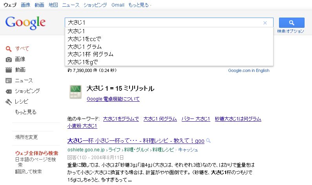Select 日本語のページを検索 option
Image resolution: width=312 pixels, height=185 pixels.
[x=36, y=162]
